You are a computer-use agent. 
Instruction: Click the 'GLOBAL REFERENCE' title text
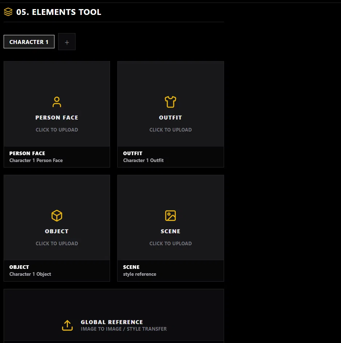(111, 322)
